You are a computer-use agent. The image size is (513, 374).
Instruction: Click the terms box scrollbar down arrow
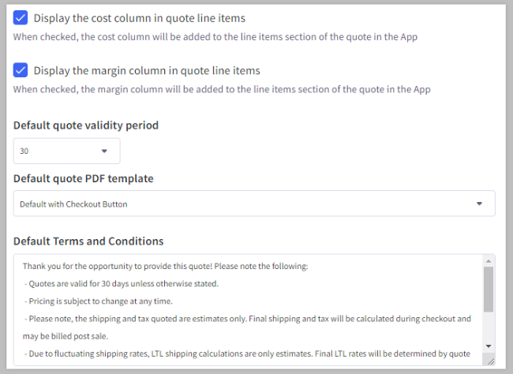[x=489, y=346]
